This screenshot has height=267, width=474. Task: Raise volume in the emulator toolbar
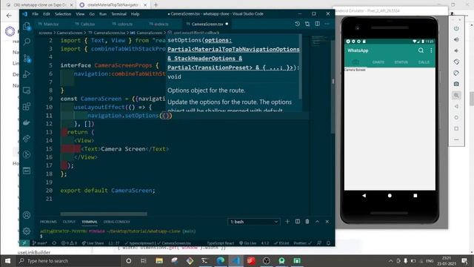(456, 39)
